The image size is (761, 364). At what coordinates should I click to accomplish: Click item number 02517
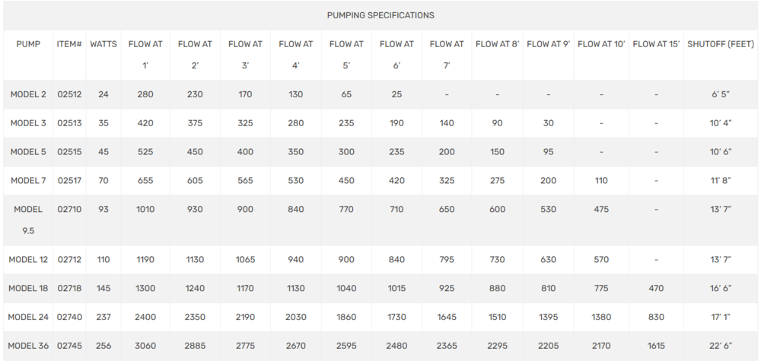(69, 181)
